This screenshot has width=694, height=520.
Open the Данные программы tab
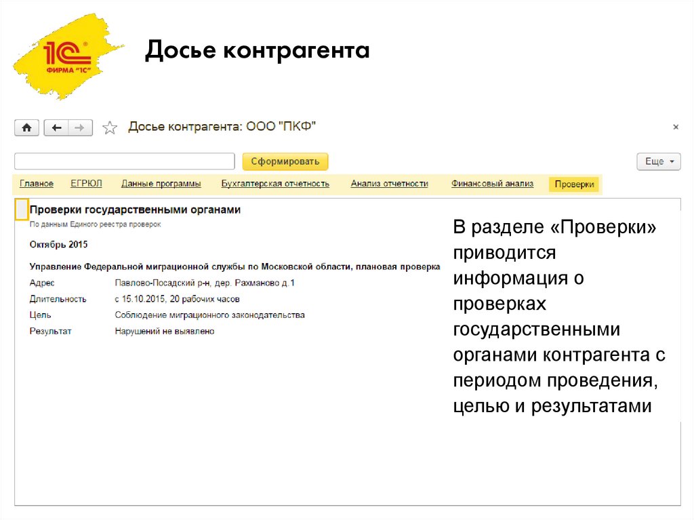[161, 184]
